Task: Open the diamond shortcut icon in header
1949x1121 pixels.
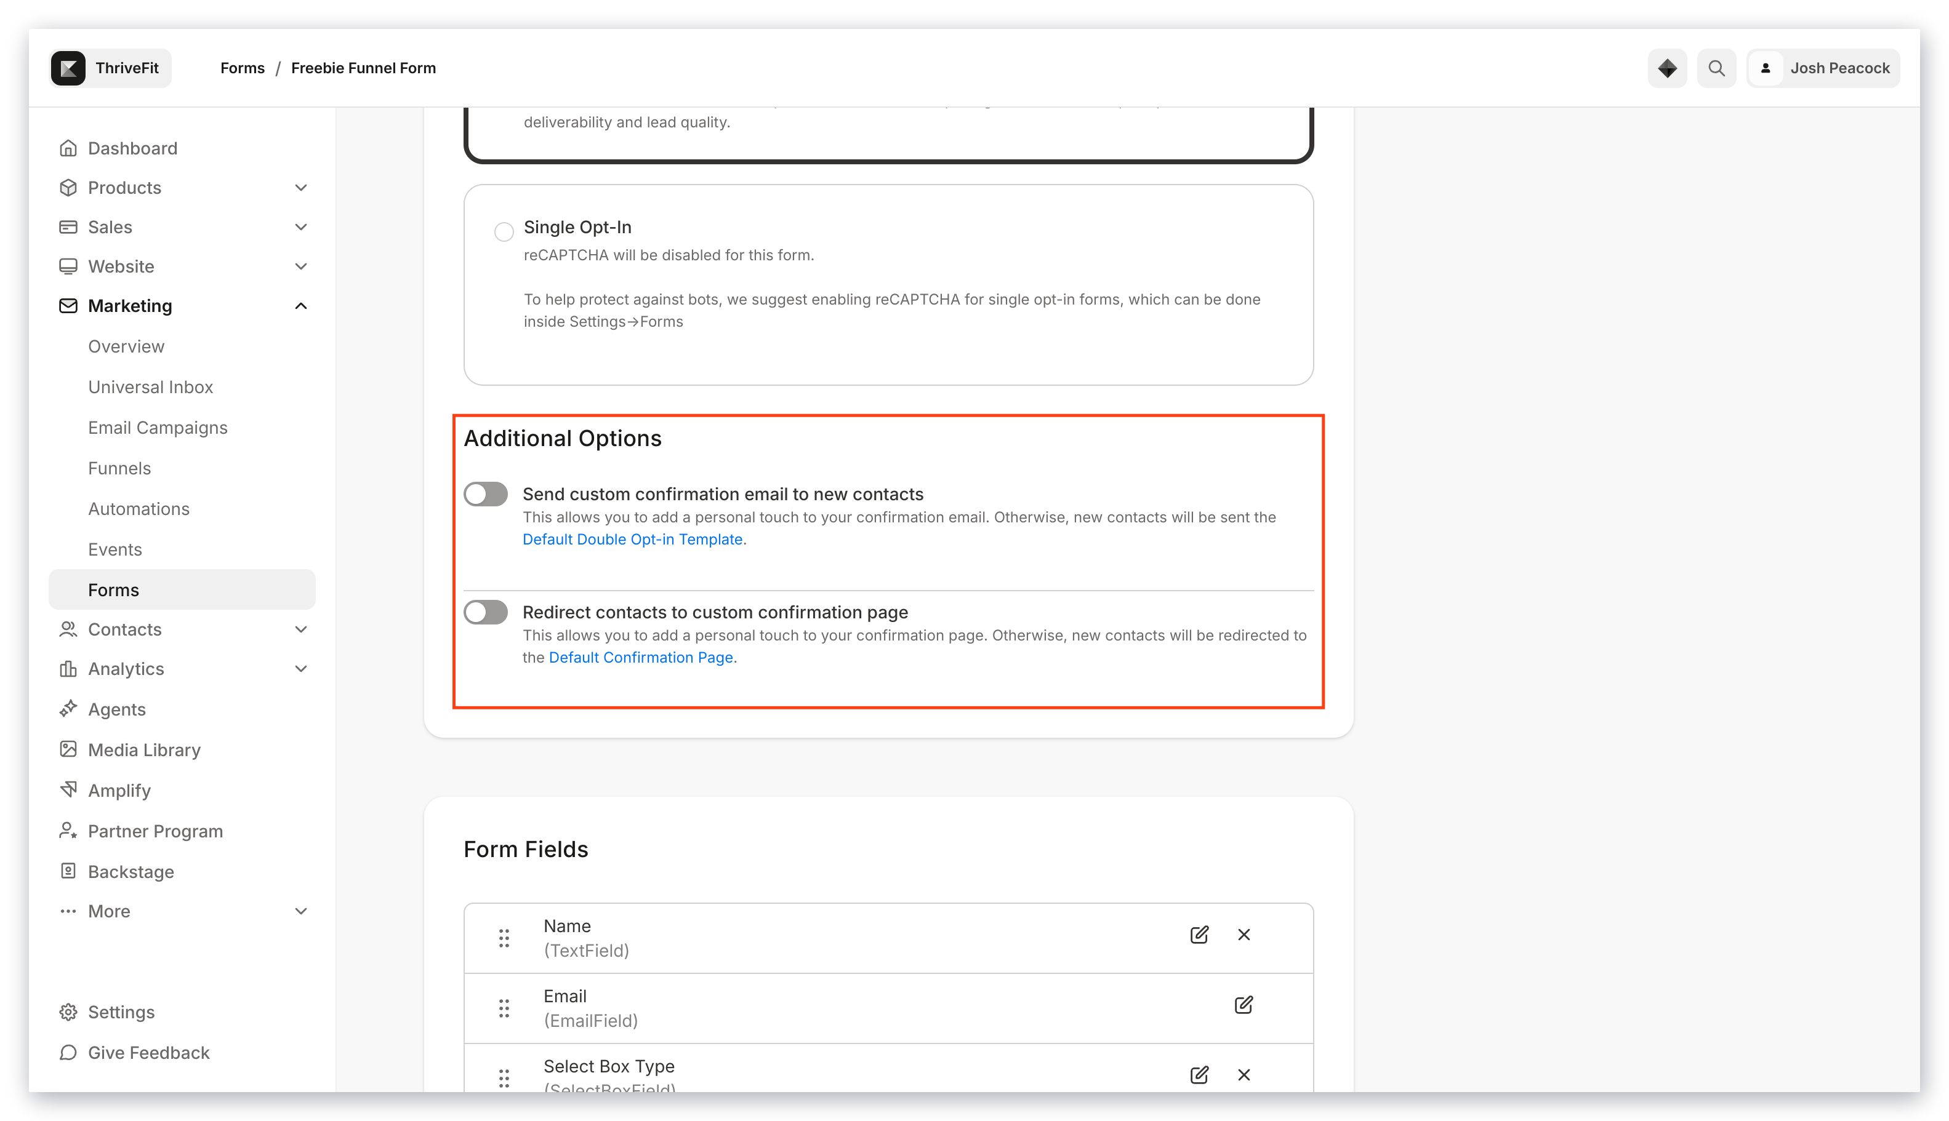Action: click(x=1667, y=68)
